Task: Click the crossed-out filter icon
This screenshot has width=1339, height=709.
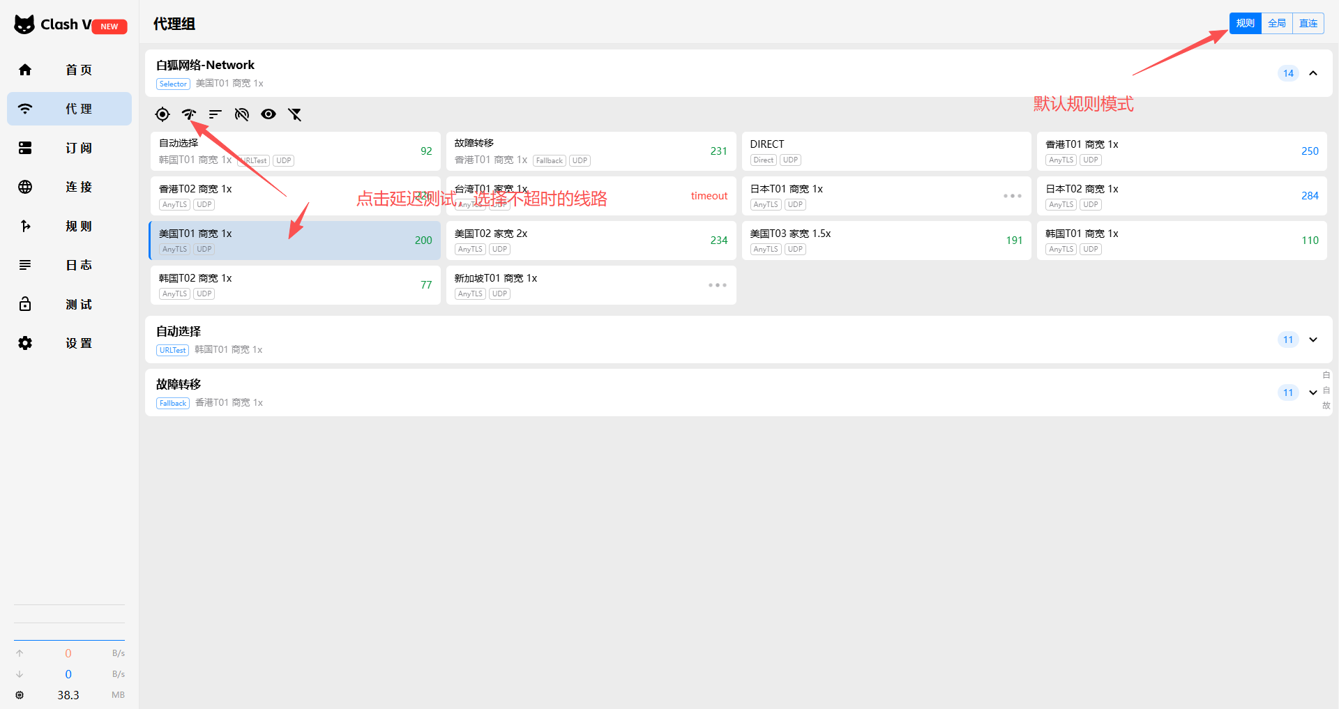Action: [x=295, y=114]
